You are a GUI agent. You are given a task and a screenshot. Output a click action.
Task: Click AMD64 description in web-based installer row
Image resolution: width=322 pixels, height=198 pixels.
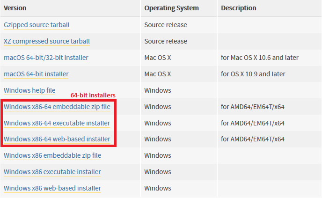253,139
